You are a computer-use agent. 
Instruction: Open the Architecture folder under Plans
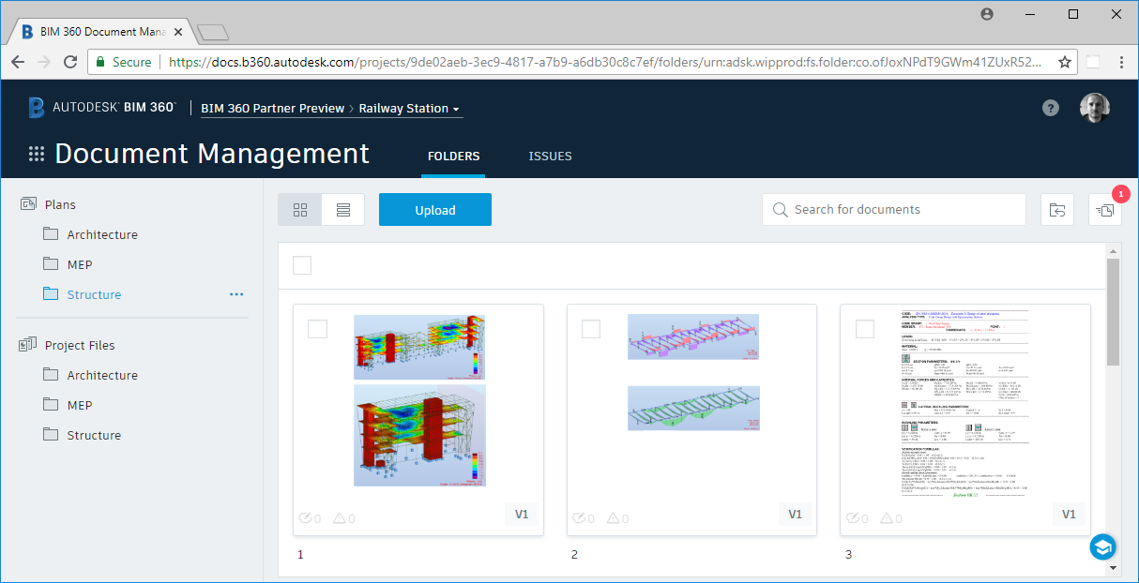pyautogui.click(x=102, y=234)
